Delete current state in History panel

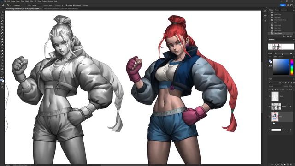pyautogui.click(x=291, y=36)
